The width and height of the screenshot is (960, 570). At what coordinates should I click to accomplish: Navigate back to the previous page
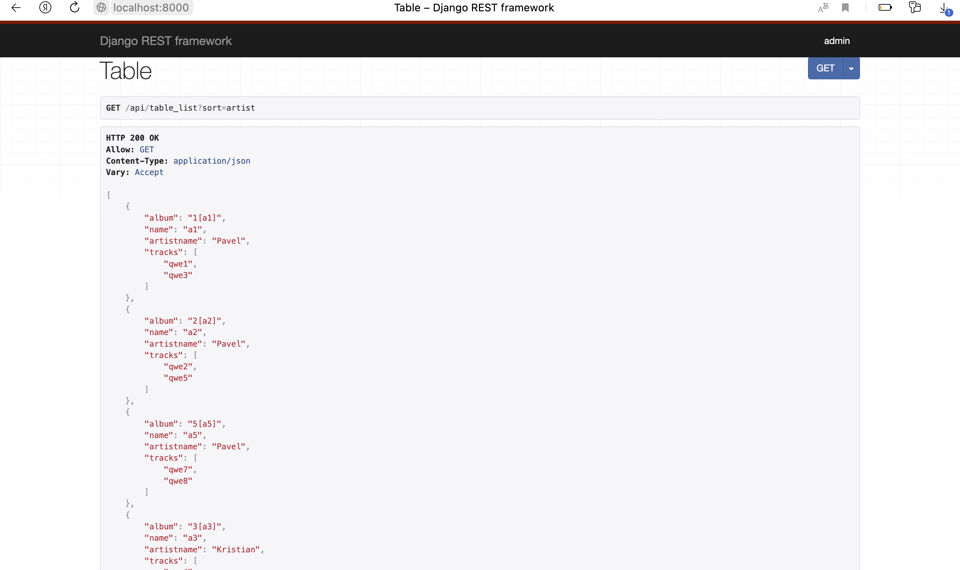pos(16,8)
